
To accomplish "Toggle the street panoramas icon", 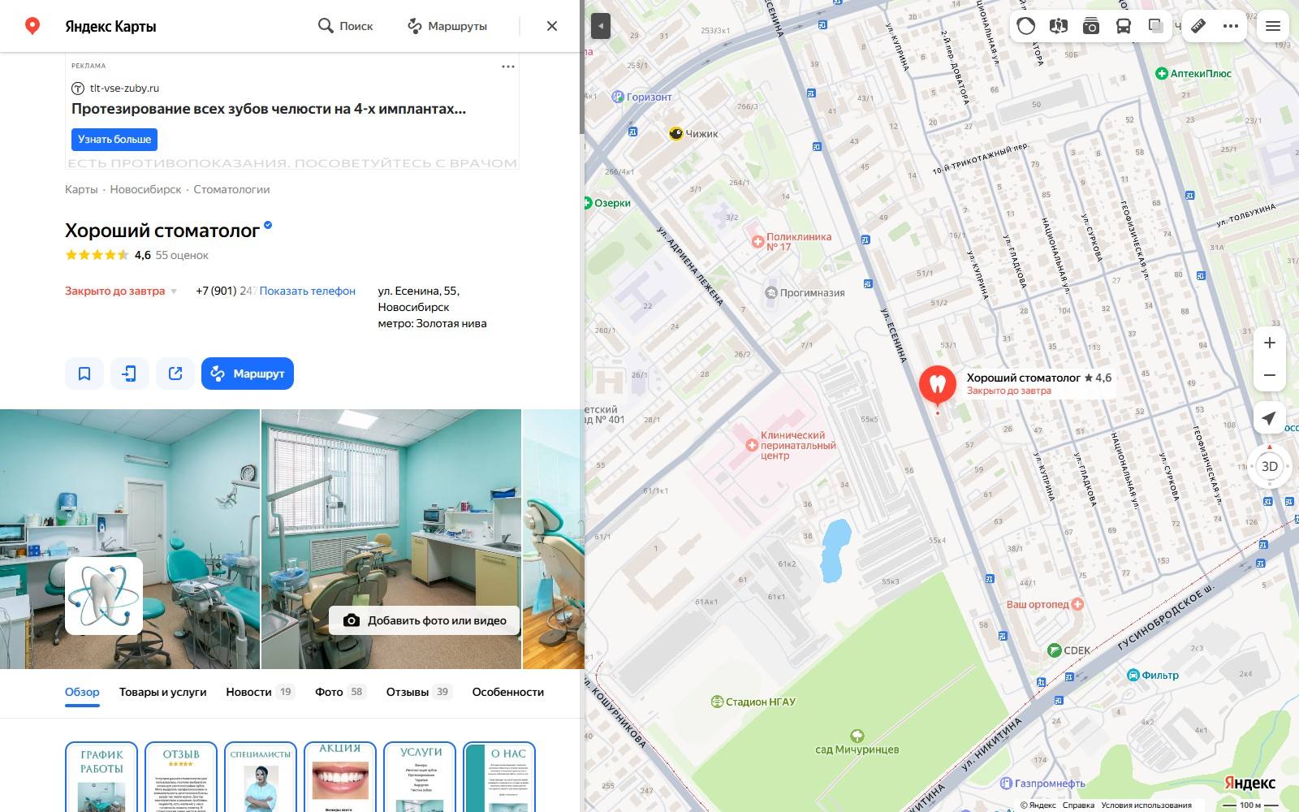I will click(1059, 26).
